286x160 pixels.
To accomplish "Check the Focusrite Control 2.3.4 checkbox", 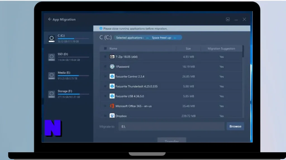I will click(x=105, y=76).
